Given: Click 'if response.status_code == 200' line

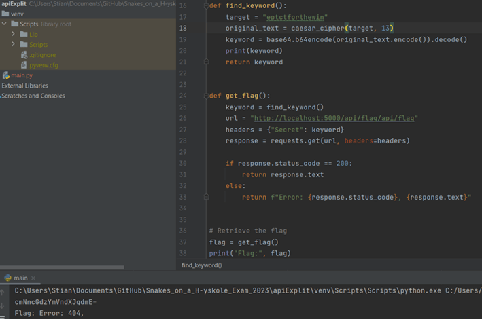Looking at the screenshot, I should pyautogui.click(x=289, y=164).
